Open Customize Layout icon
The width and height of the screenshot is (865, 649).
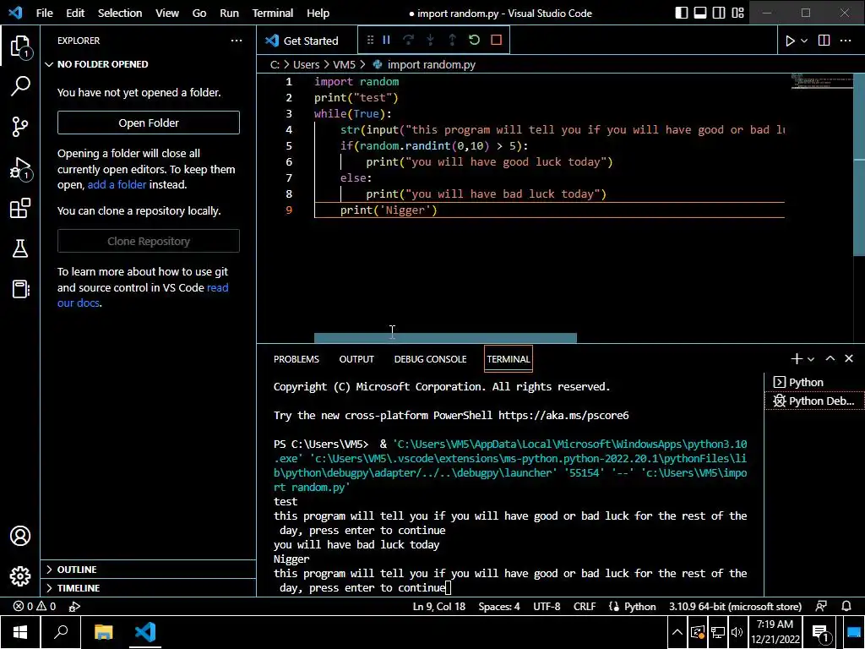[737, 13]
